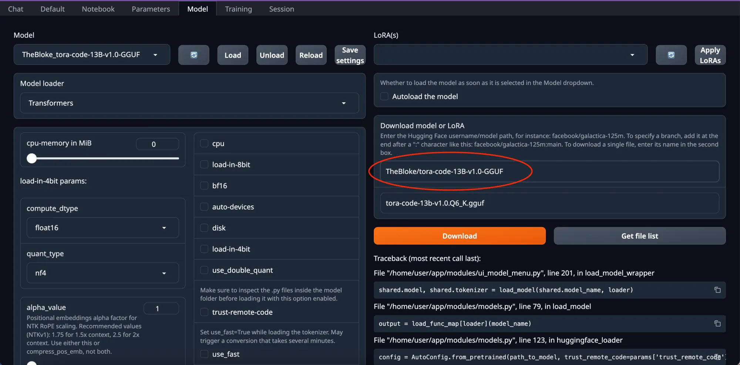Refresh the LoRA(s) list
This screenshot has height=365, width=740.
coord(671,55)
